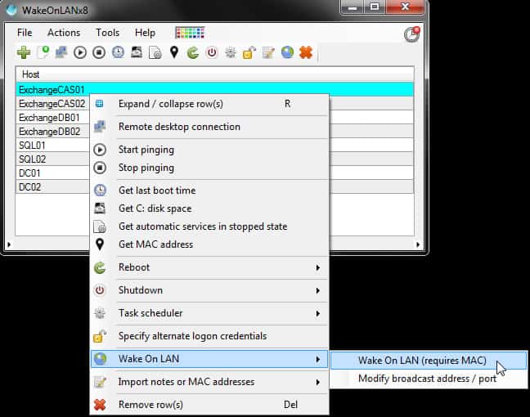Screen dimensions: 530x417
Task: Click the colorful grid icon in menu bar
Action: point(190,33)
